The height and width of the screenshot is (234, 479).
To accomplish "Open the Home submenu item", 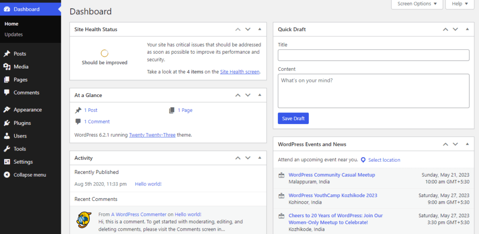I will pyautogui.click(x=11, y=24).
